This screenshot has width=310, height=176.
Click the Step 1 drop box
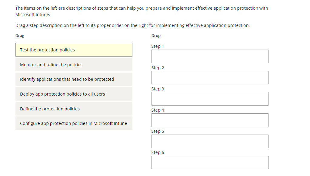210,56
